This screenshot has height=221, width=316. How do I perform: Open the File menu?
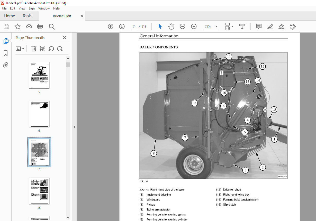pyautogui.click(x=4, y=8)
